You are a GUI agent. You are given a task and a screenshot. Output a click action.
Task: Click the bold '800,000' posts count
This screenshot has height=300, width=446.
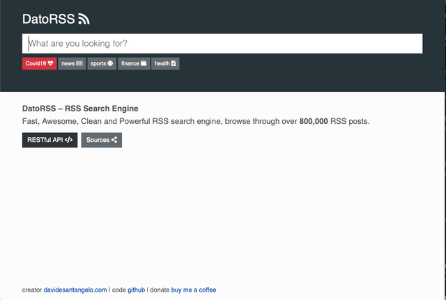point(314,121)
